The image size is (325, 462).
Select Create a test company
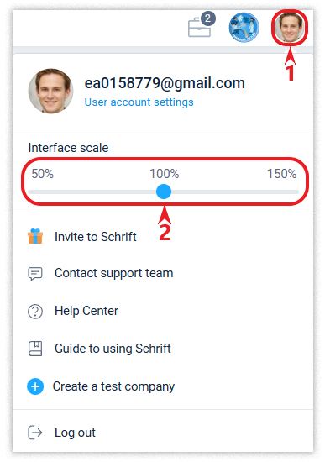pos(163,386)
